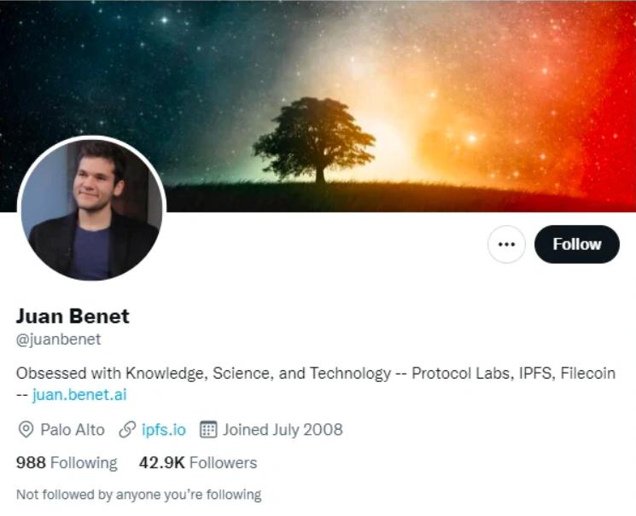Visit the ipfs.io website link
The image size is (636, 516).
[163, 429]
